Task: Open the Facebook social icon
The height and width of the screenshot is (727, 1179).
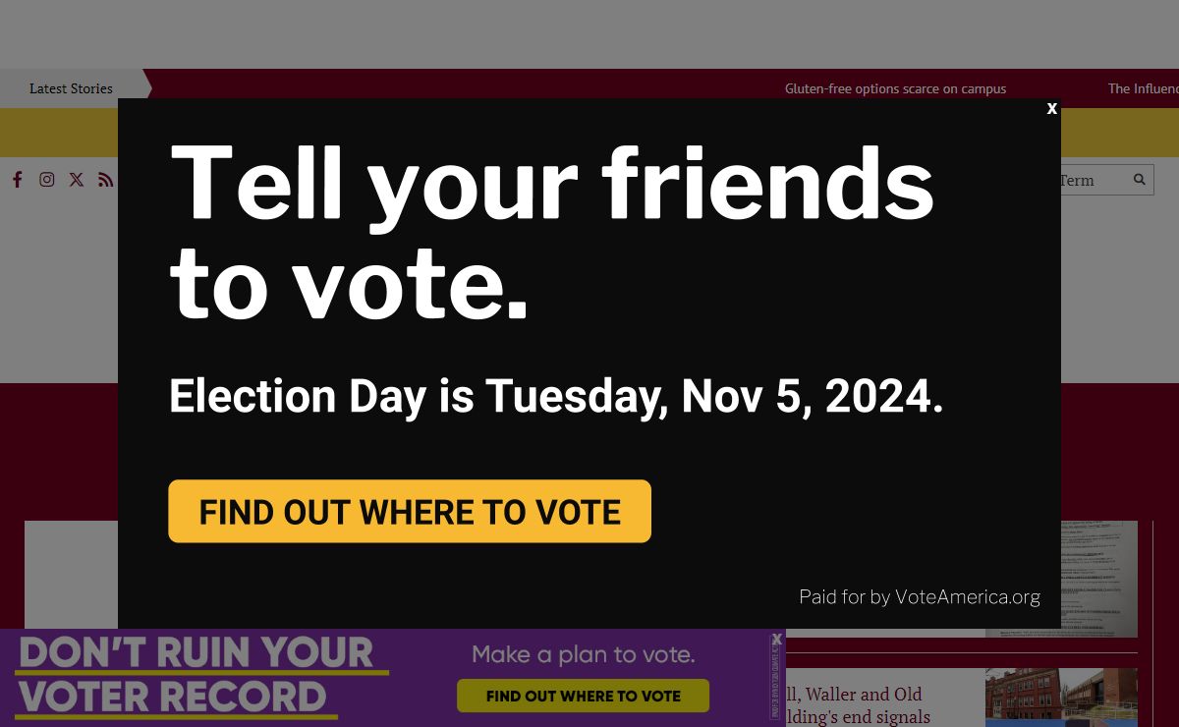Action: point(17,180)
